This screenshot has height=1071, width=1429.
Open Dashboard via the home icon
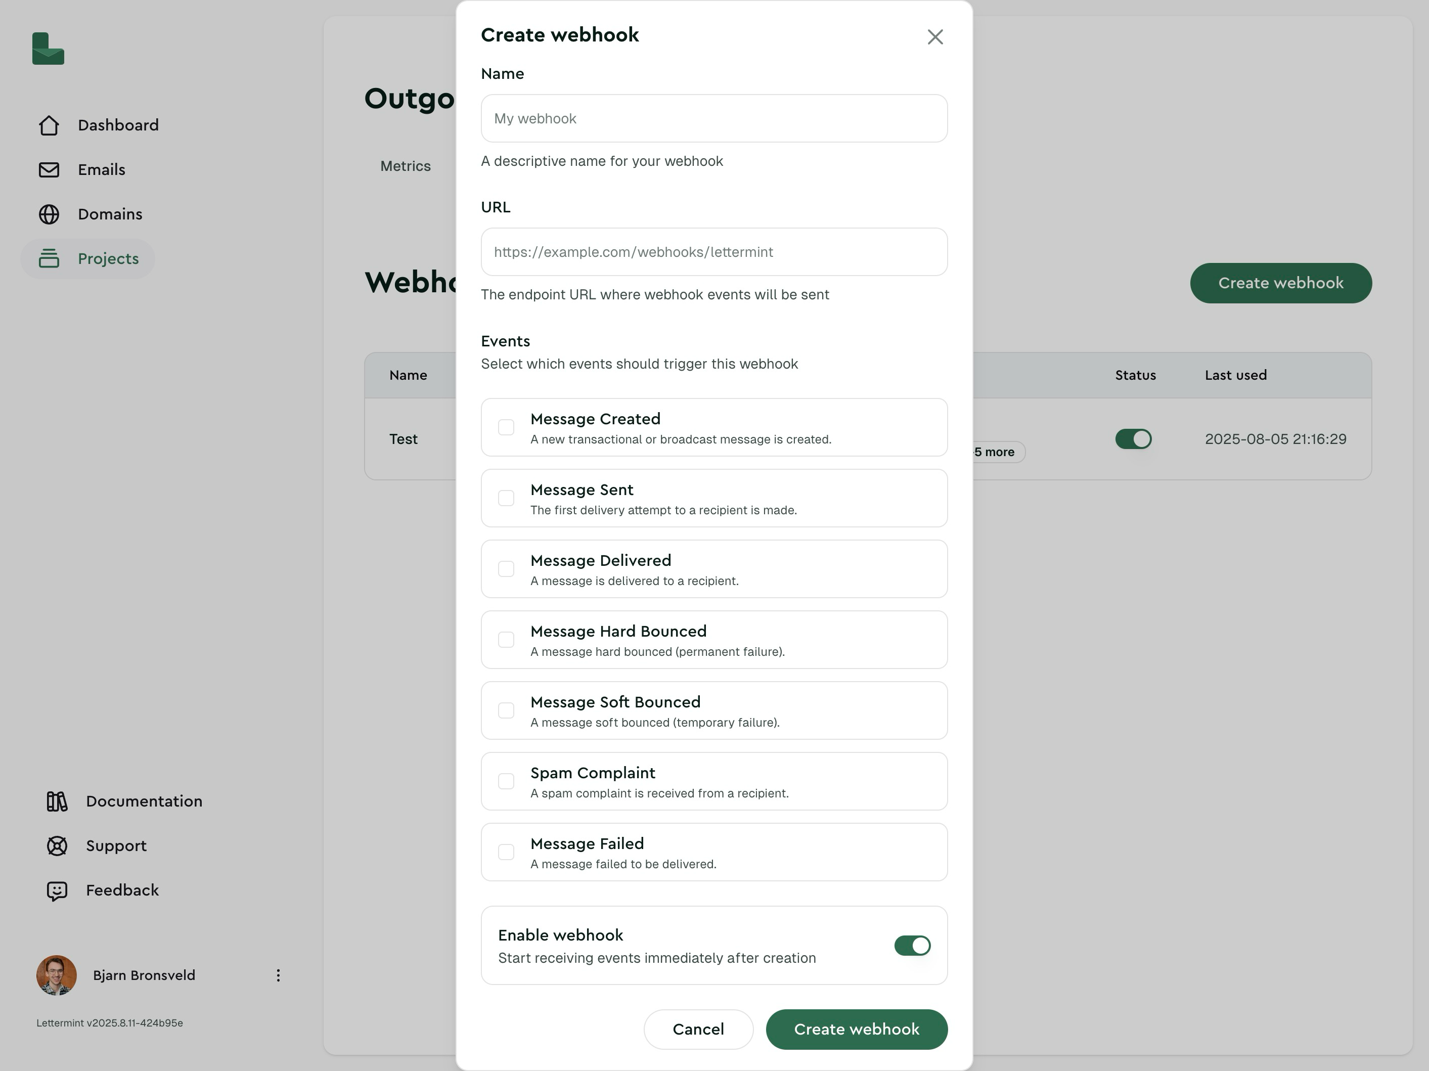tap(49, 125)
